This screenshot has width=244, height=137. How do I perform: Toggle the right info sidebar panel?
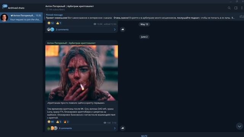pyautogui.click(x=236, y=8)
